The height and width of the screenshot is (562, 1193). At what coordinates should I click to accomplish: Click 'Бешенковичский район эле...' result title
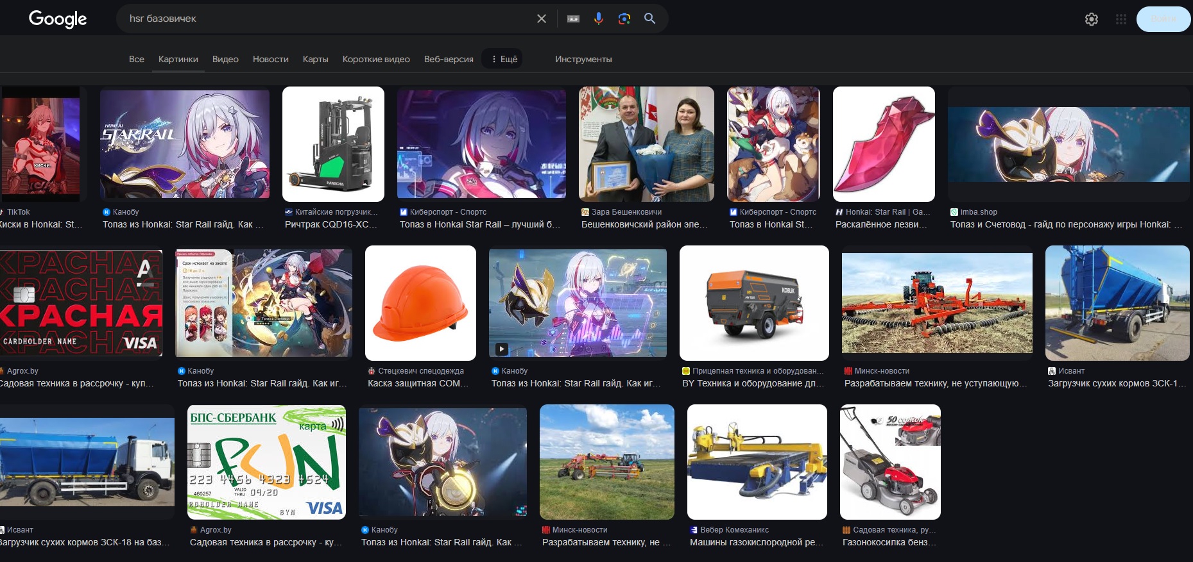(x=644, y=224)
